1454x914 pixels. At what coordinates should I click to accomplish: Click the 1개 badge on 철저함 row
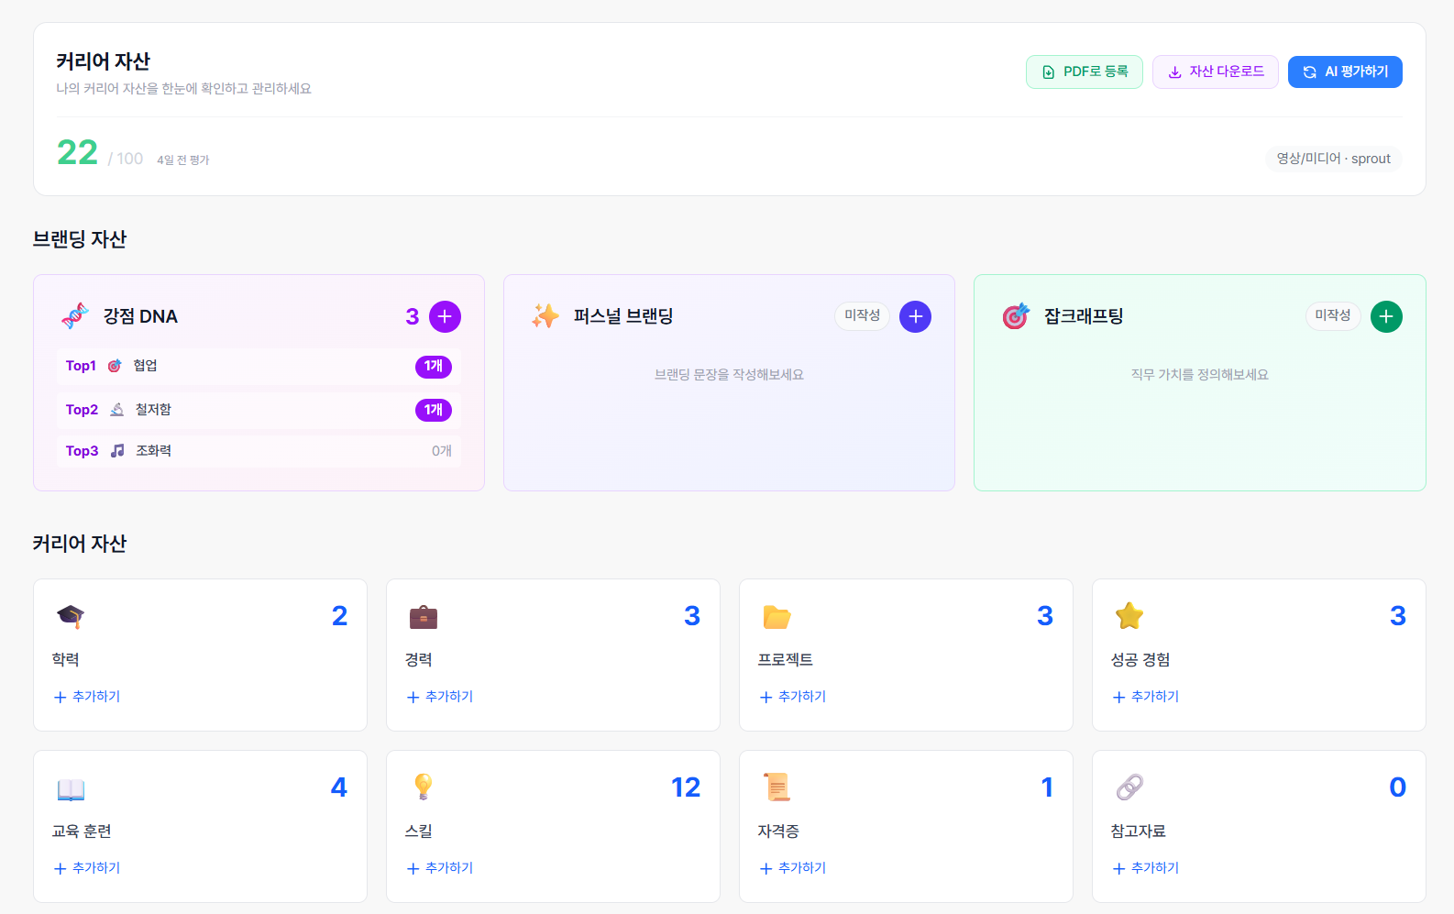(x=434, y=410)
